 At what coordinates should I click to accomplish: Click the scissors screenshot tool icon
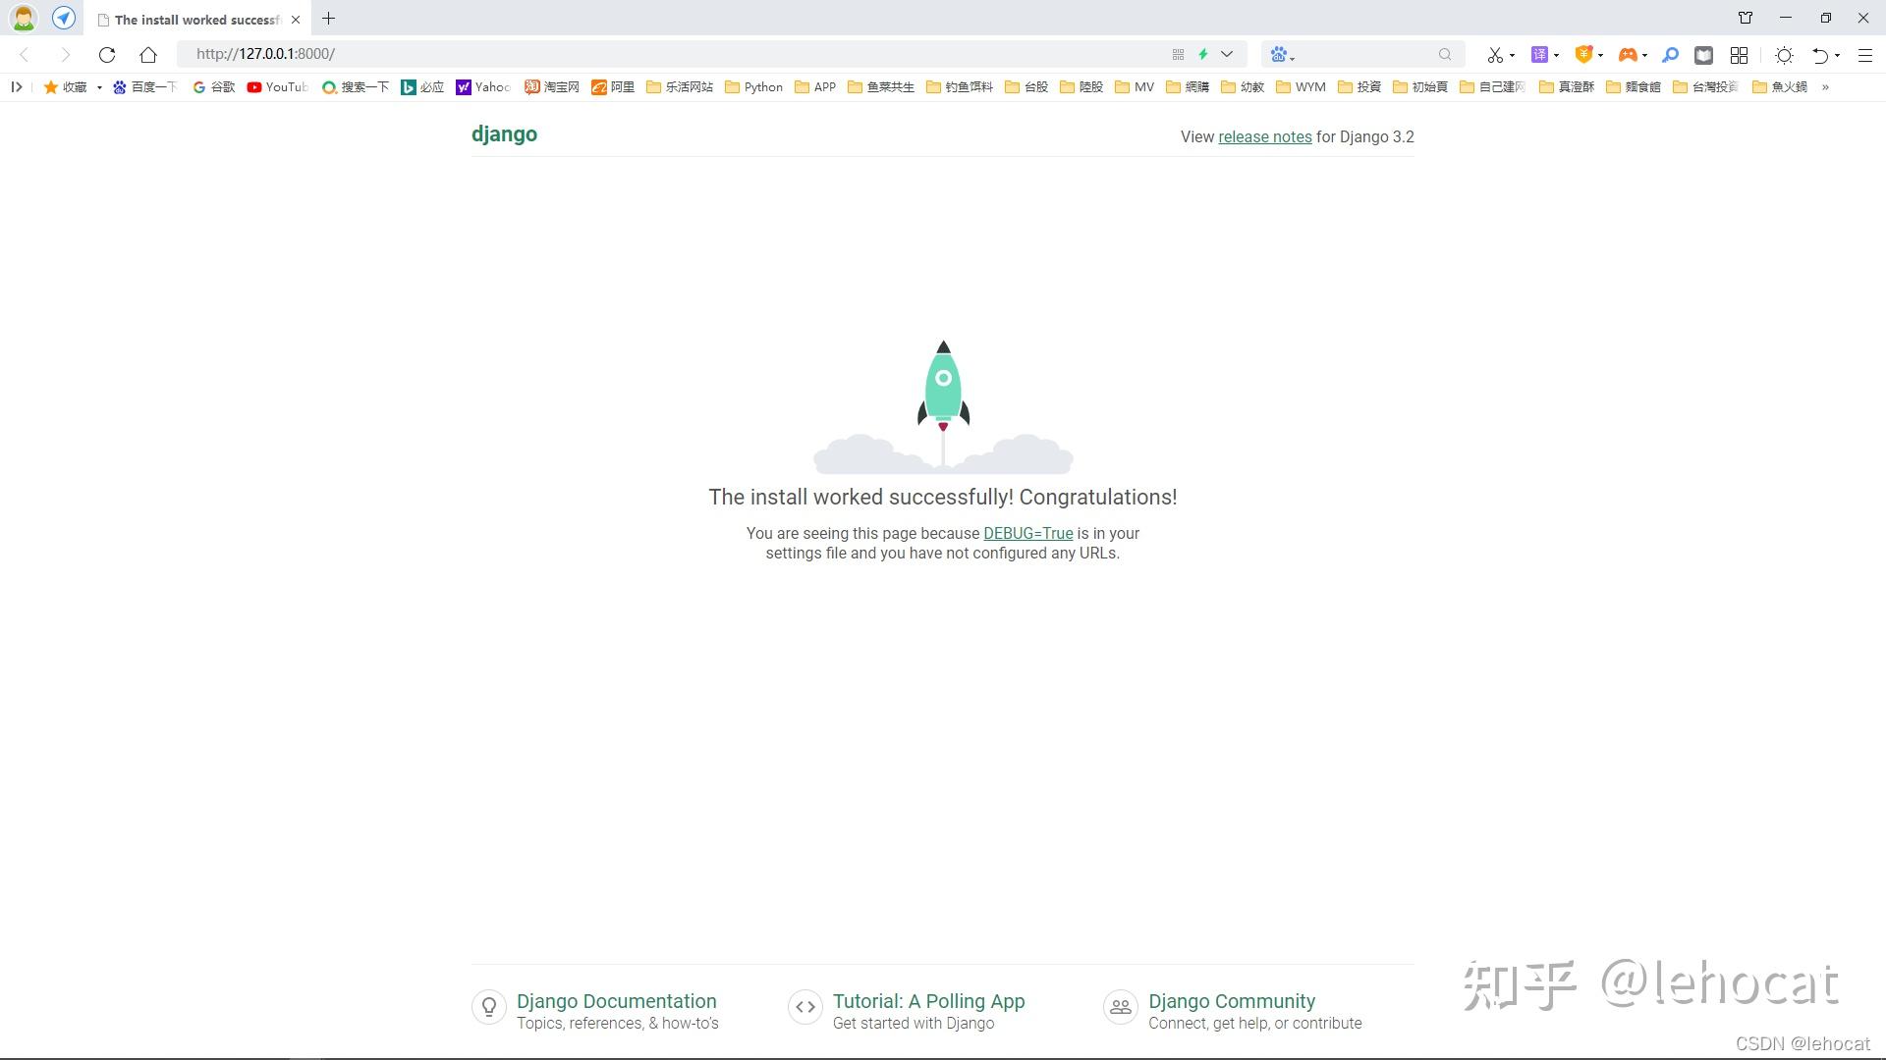tap(1494, 55)
